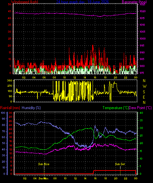
Task: Click the "1015" barometer axis value
Action: [x=142, y=18]
